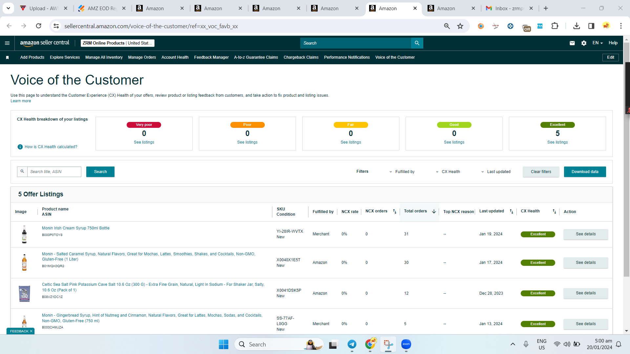Image resolution: width=630 pixels, height=354 pixels.
Task: Open Snipping Tool from the taskbar
Action: [388, 344]
